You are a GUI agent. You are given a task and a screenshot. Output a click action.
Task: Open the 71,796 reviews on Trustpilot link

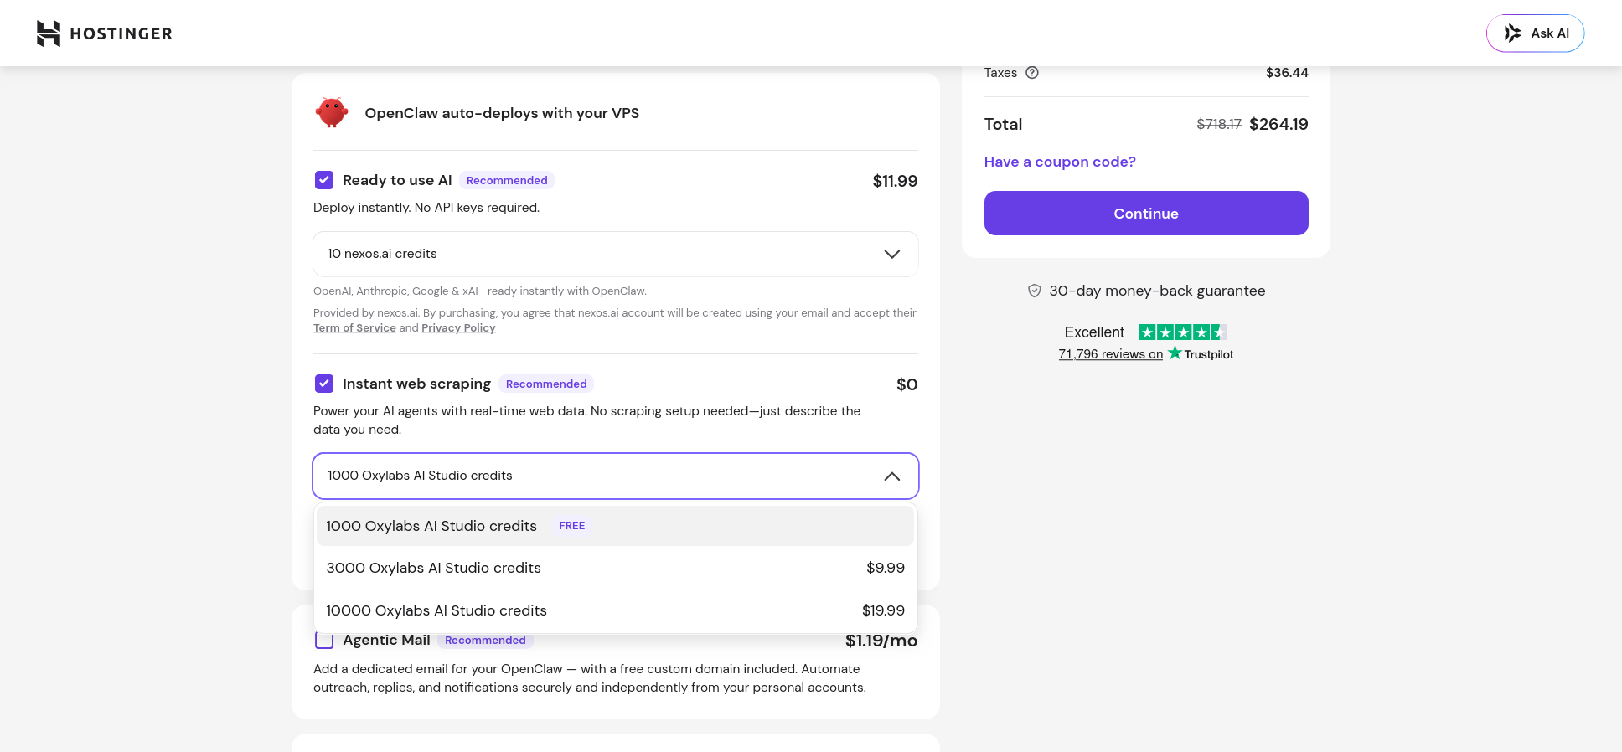tap(1145, 354)
